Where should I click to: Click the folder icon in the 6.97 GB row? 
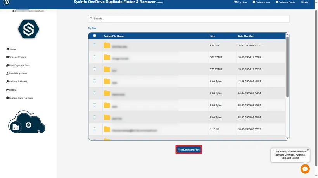coord(107,45)
